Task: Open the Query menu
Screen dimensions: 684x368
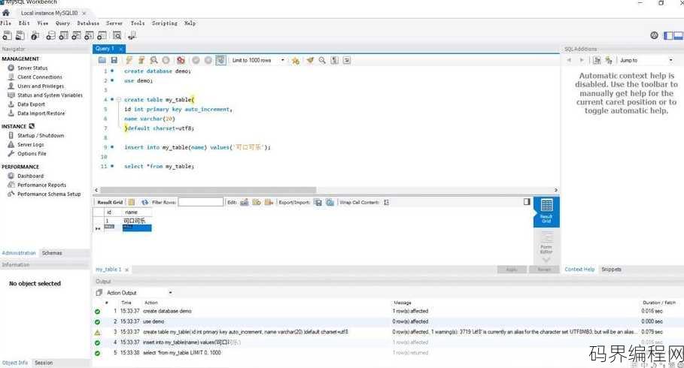Action: pos(62,23)
